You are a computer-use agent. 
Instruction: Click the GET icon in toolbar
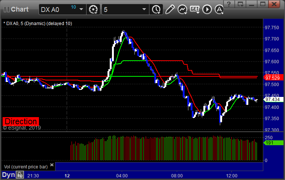pyautogui.click(x=195, y=9)
